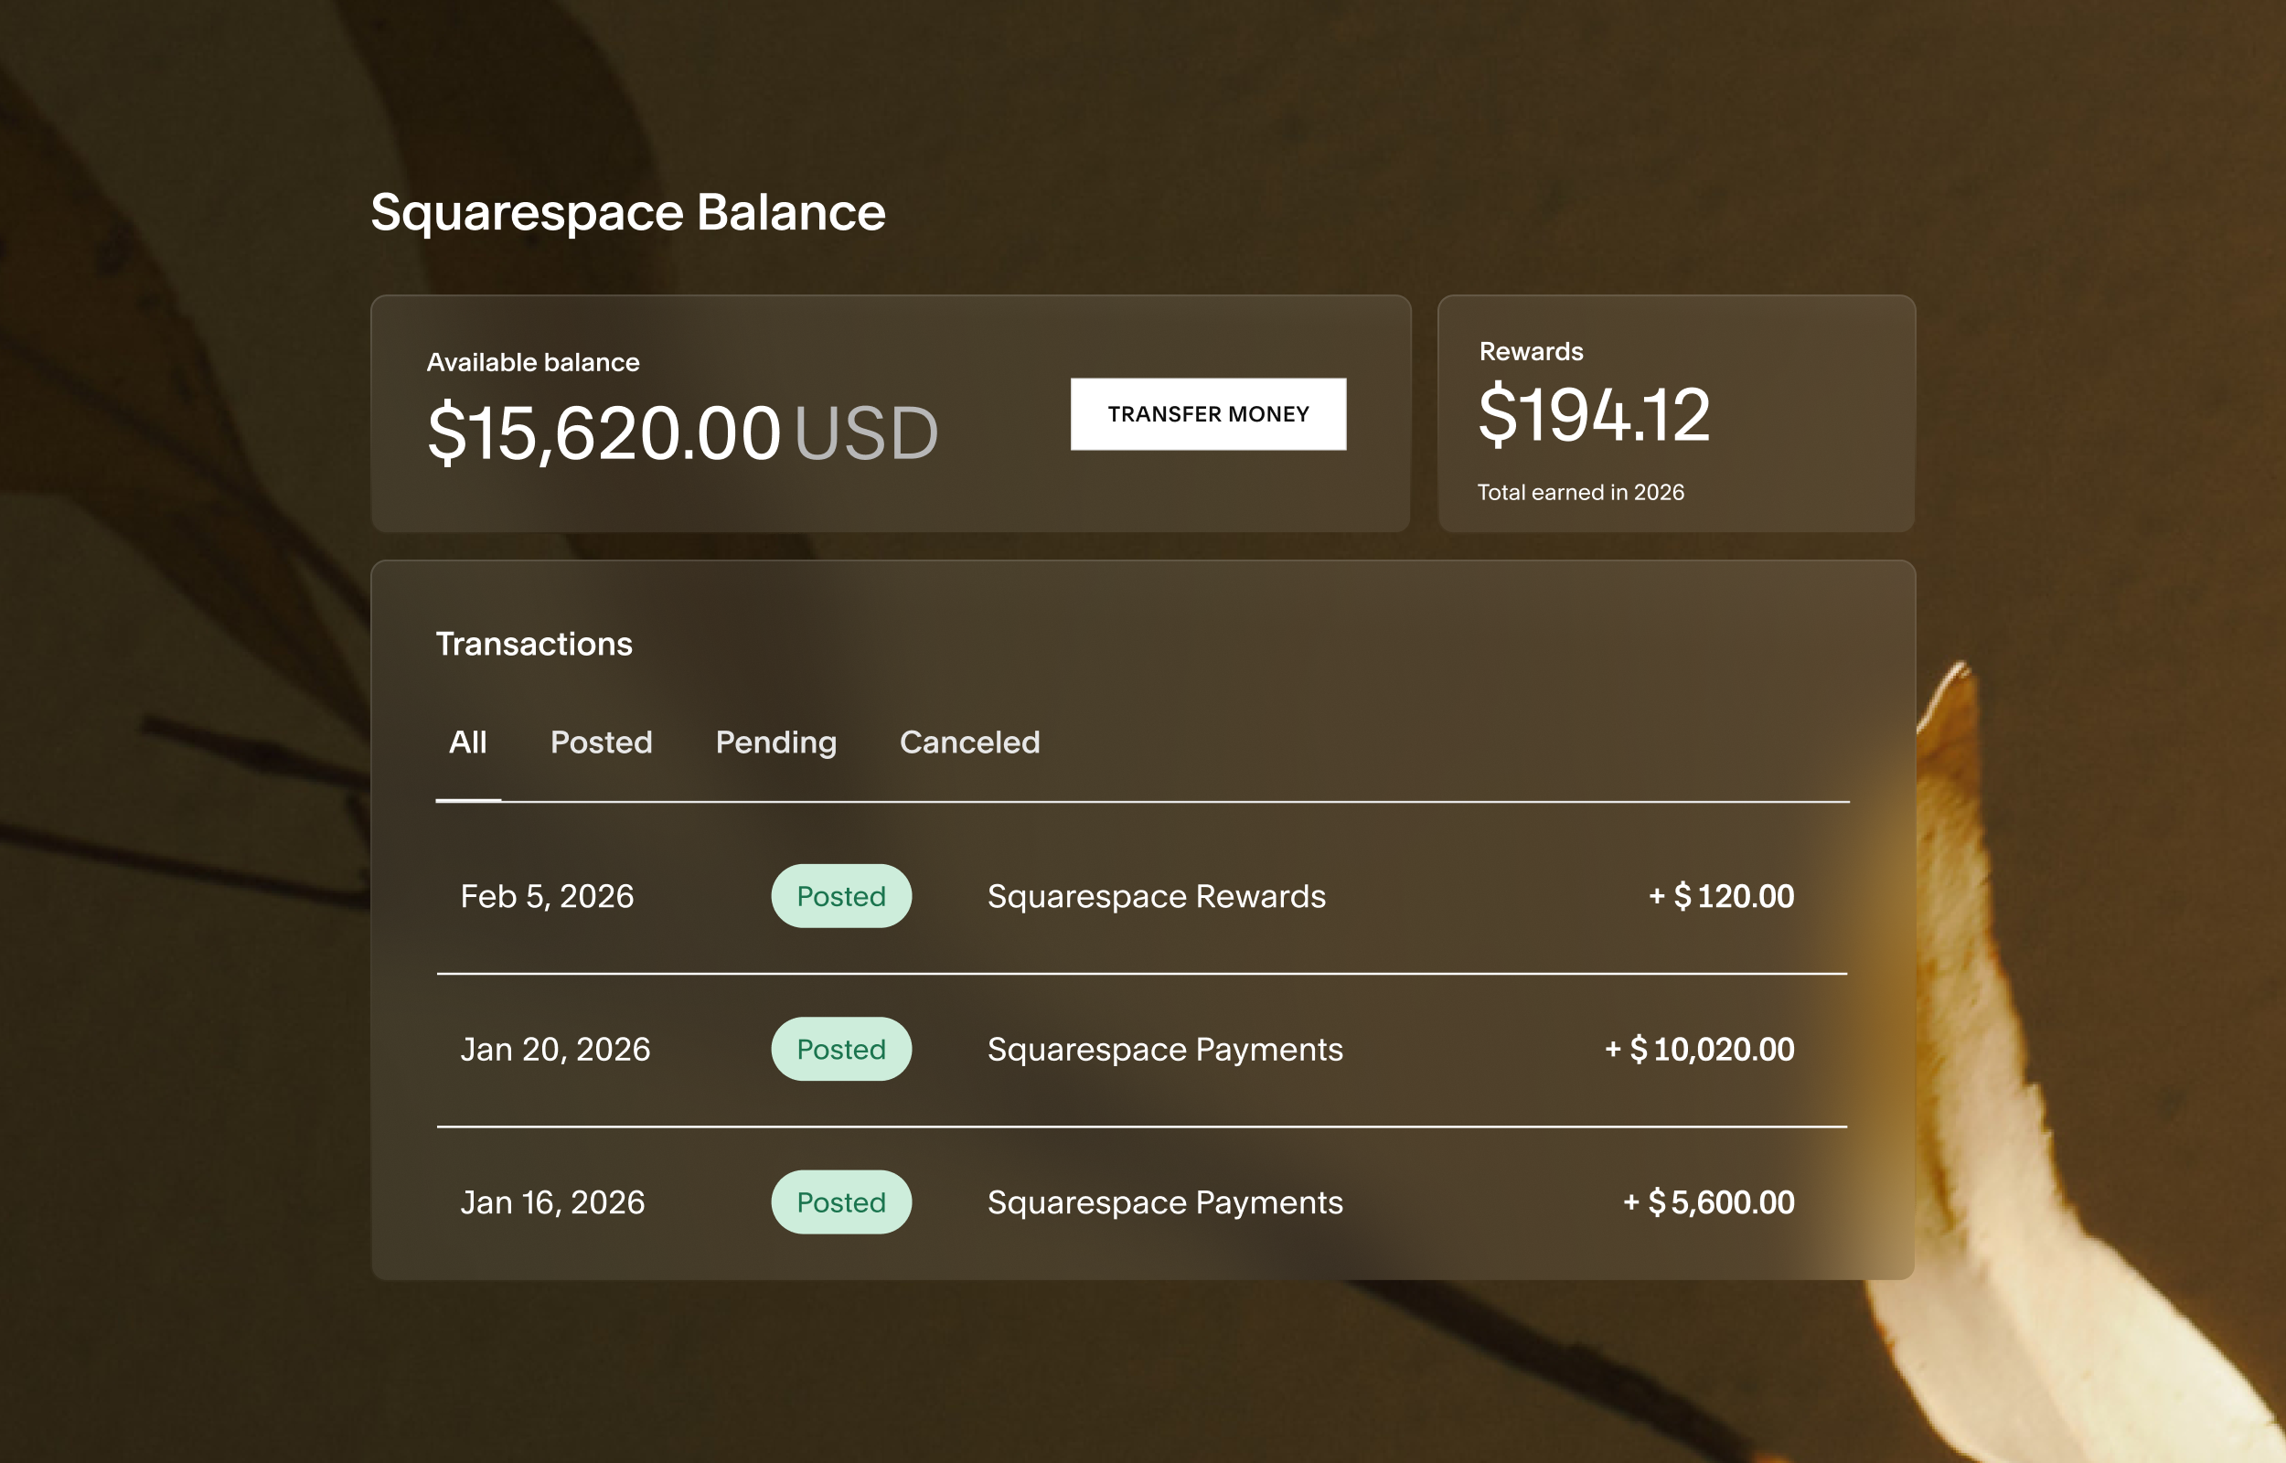Click the + $120.00 amount
Screen dimensions: 2286x1463
(1721, 896)
